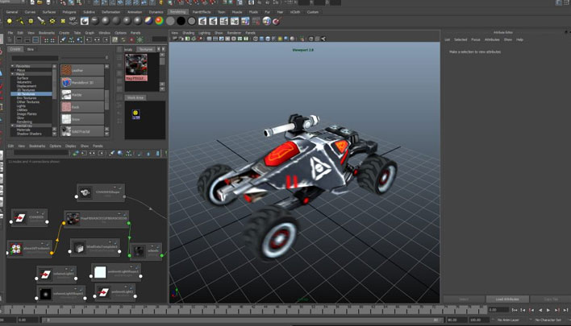
Task: Pick the Solid Fractal texture
Action: pyautogui.click(x=82, y=131)
